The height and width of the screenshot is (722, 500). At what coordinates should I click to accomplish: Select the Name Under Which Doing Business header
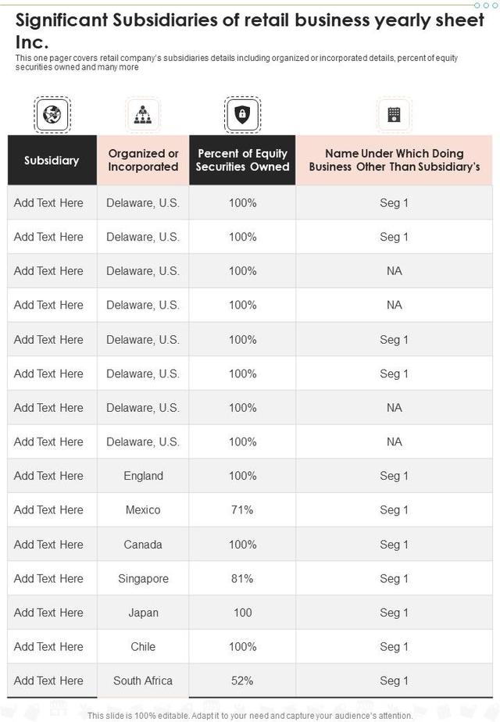coord(394,160)
